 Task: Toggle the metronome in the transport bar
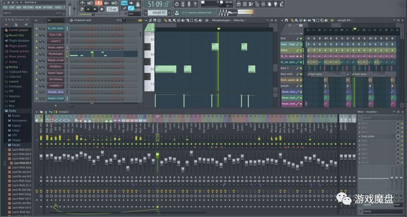point(82,3)
